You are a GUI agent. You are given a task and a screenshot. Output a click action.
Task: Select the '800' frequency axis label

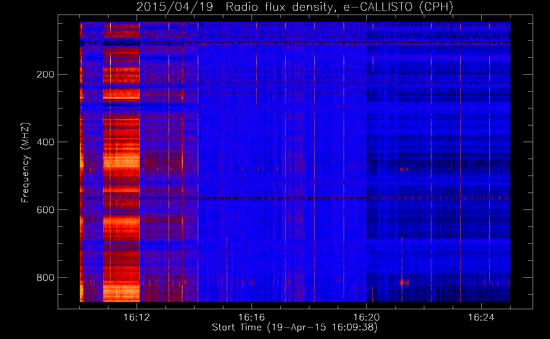click(46, 278)
